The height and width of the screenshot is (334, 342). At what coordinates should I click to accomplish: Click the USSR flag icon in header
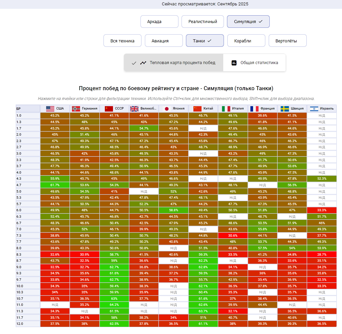tap(109, 109)
